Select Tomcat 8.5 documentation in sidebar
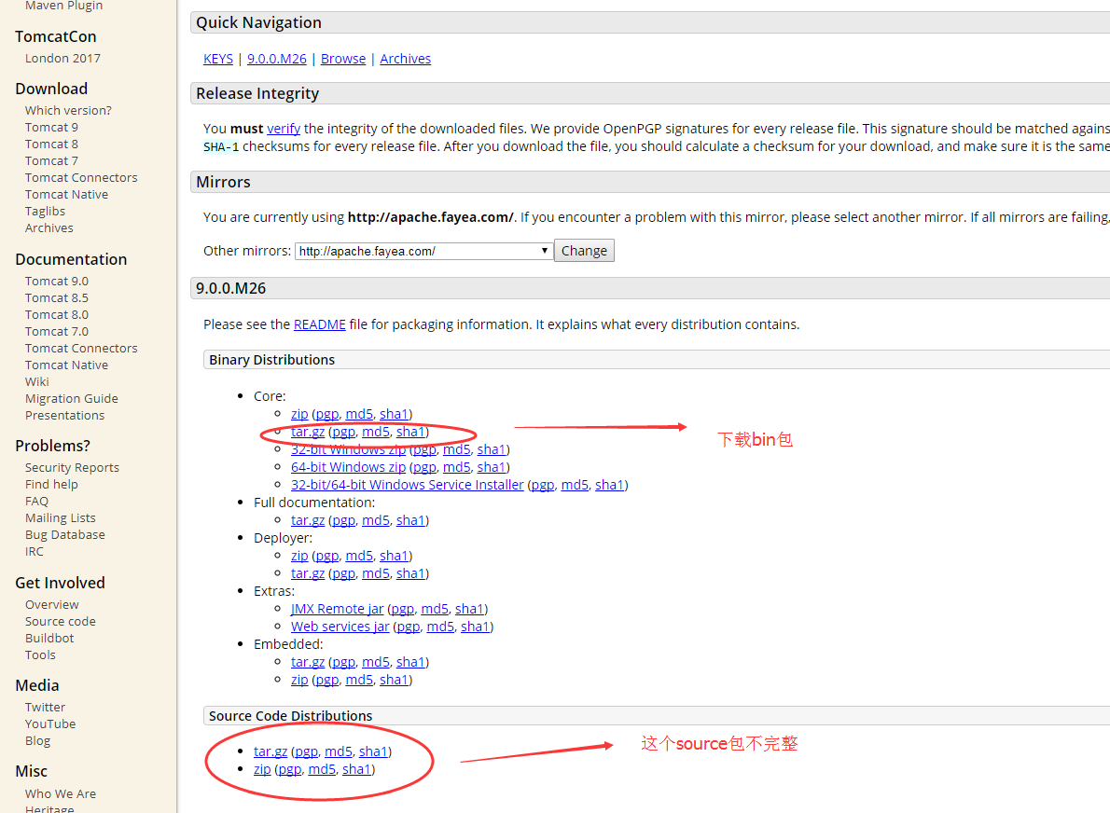The height and width of the screenshot is (813, 1110). [57, 297]
